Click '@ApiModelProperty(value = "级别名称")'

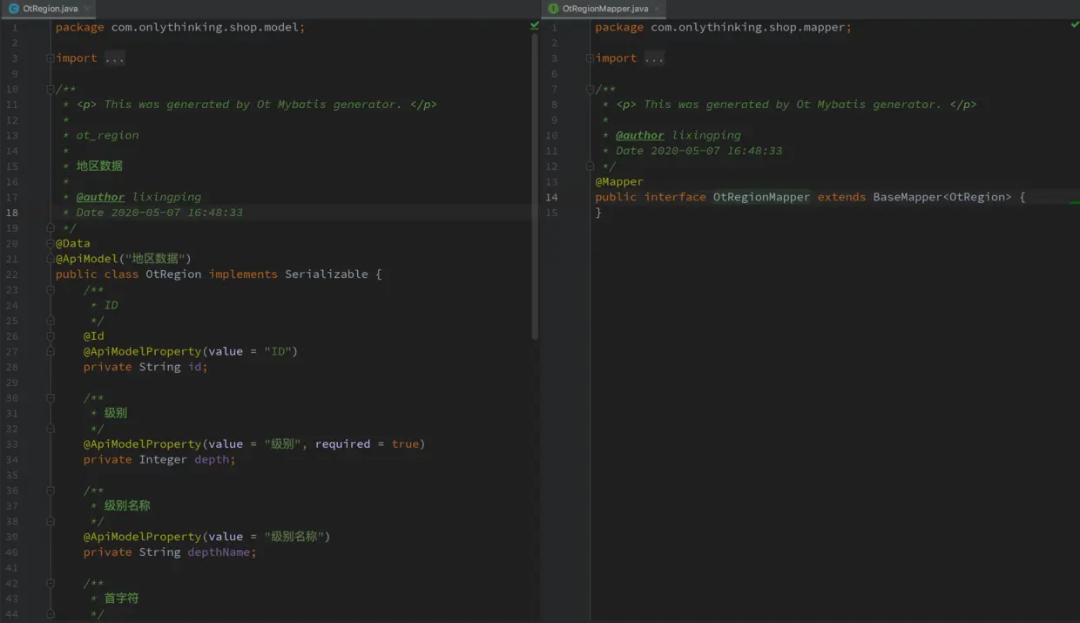207,537
